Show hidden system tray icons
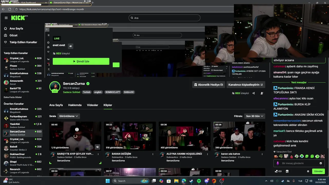This screenshot has width=329, height=185. [266, 181]
